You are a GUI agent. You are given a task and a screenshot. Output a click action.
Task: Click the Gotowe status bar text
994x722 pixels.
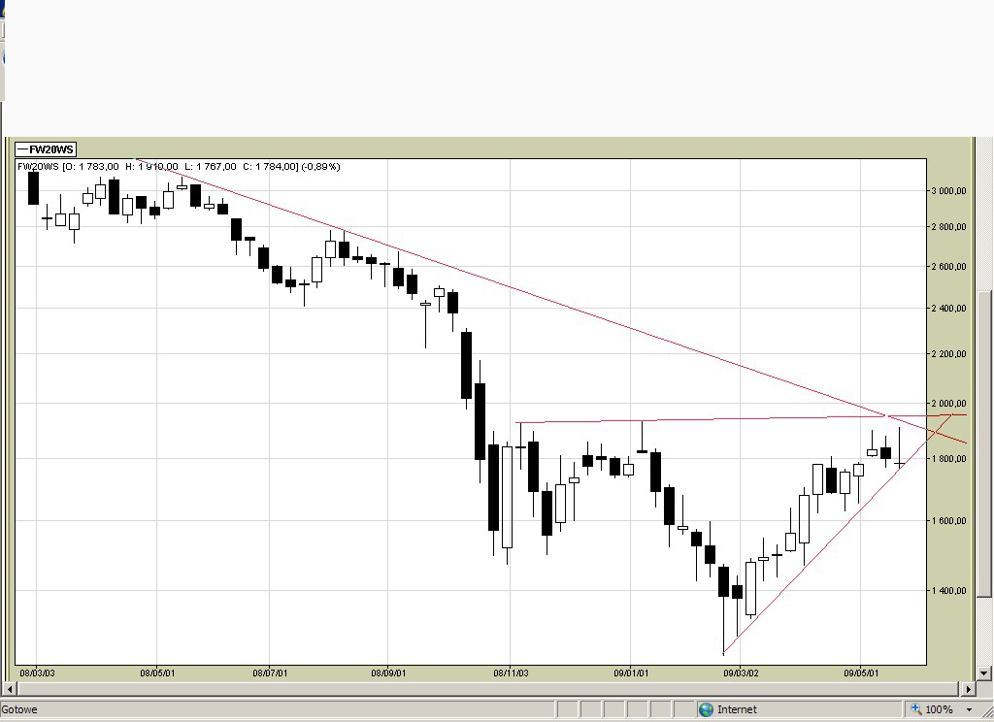19,709
